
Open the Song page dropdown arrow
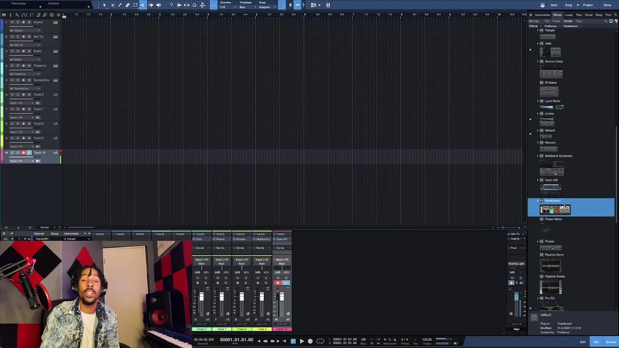point(577,5)
